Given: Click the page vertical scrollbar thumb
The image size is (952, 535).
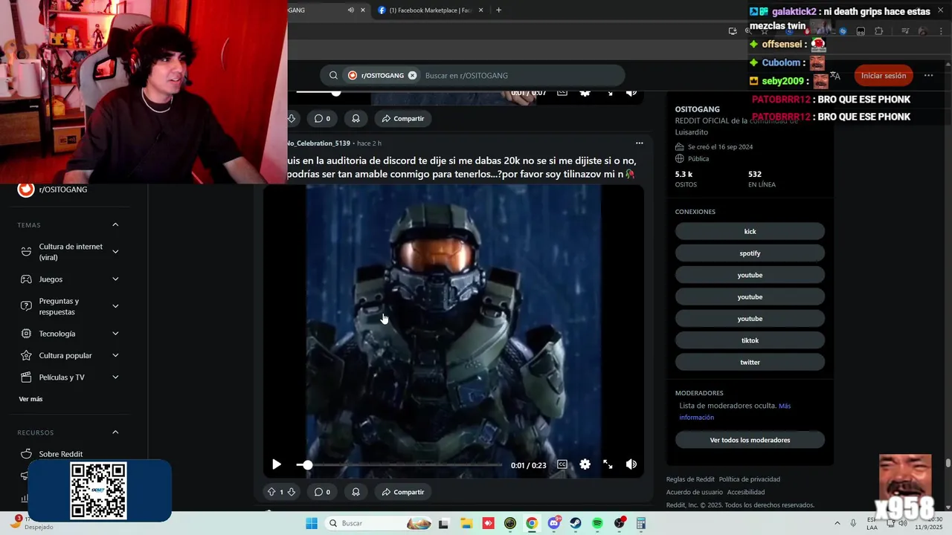Looking at the screenshot, I should tap(948, 463).
